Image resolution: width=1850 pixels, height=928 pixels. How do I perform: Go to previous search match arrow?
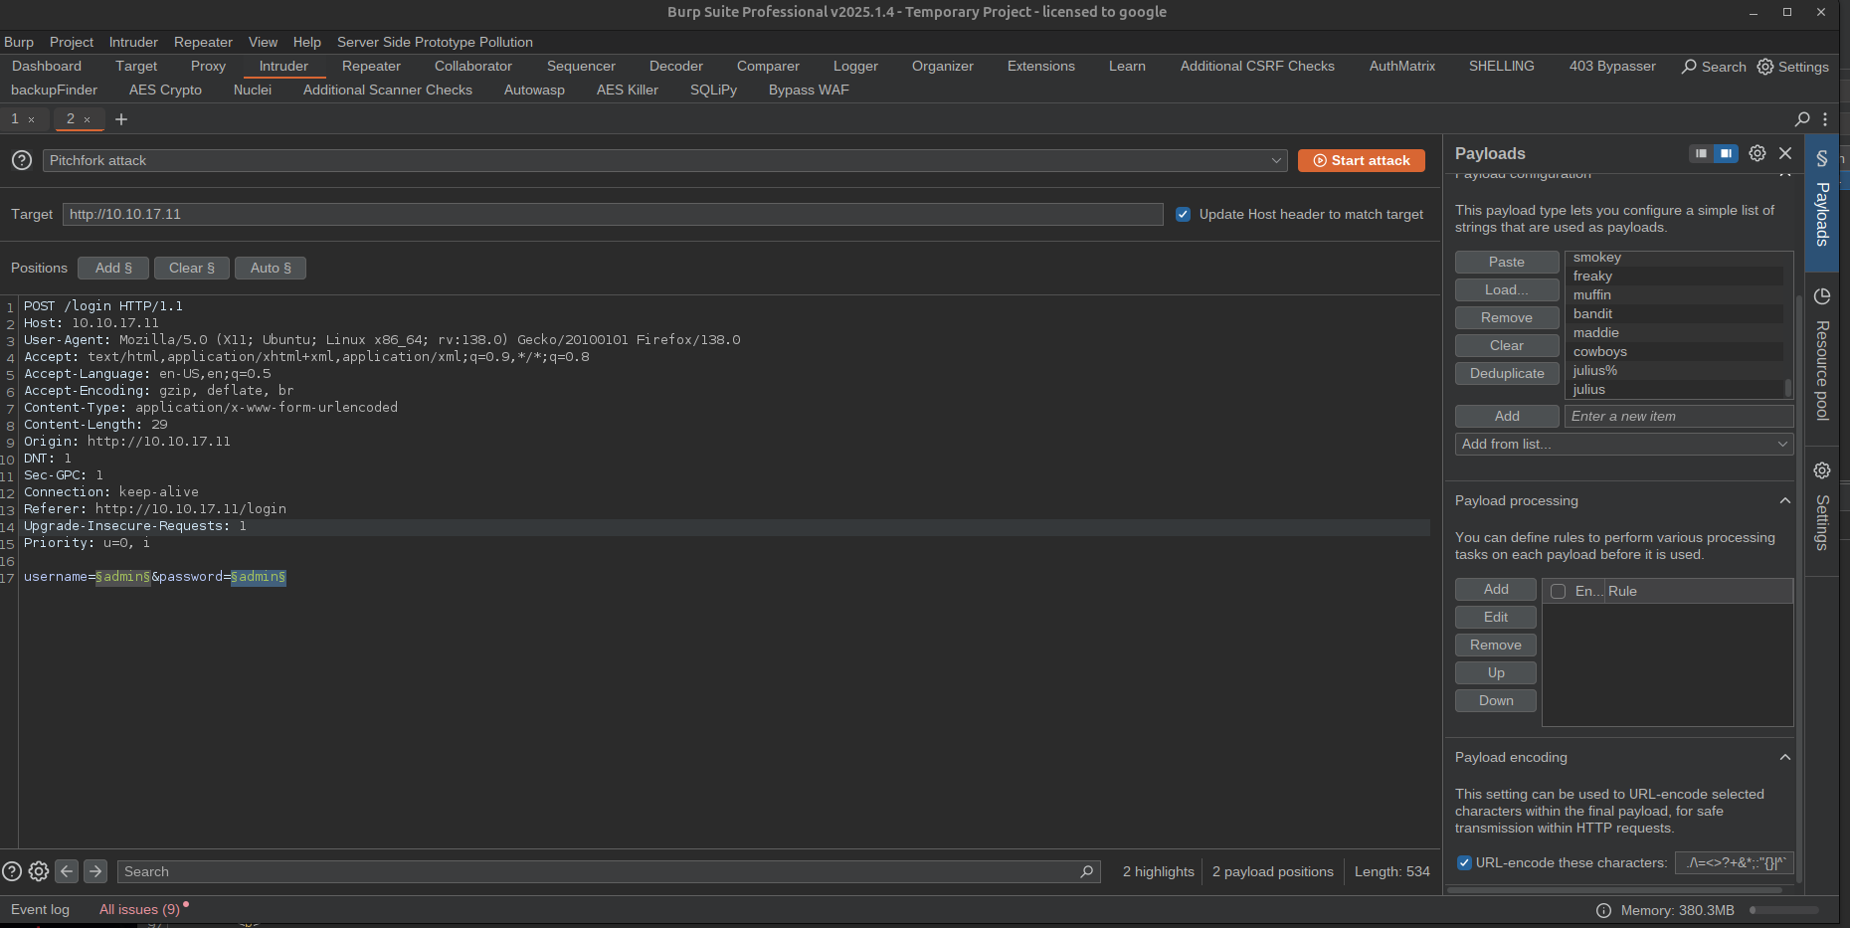pyautogui.click(x=67, y=871)
